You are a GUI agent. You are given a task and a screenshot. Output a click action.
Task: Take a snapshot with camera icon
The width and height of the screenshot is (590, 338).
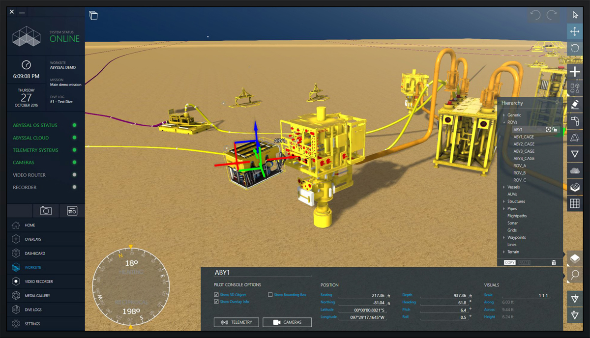(46, 211)
